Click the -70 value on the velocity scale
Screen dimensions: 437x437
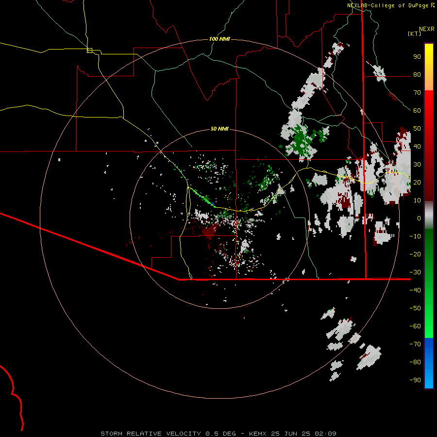[x=415, y=344]
